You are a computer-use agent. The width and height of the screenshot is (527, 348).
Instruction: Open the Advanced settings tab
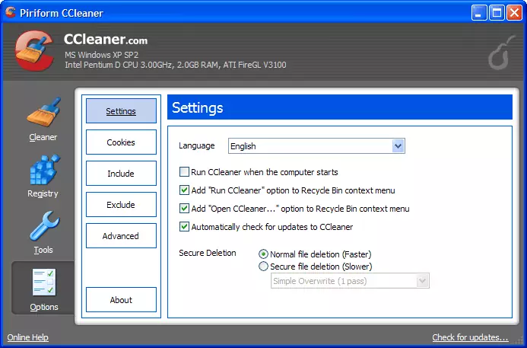tap(121, 236)
